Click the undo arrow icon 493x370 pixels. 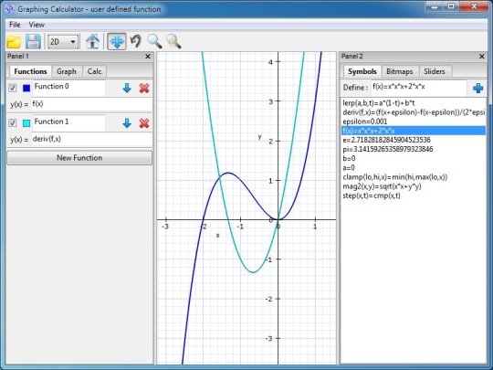(x=136, y=41)
